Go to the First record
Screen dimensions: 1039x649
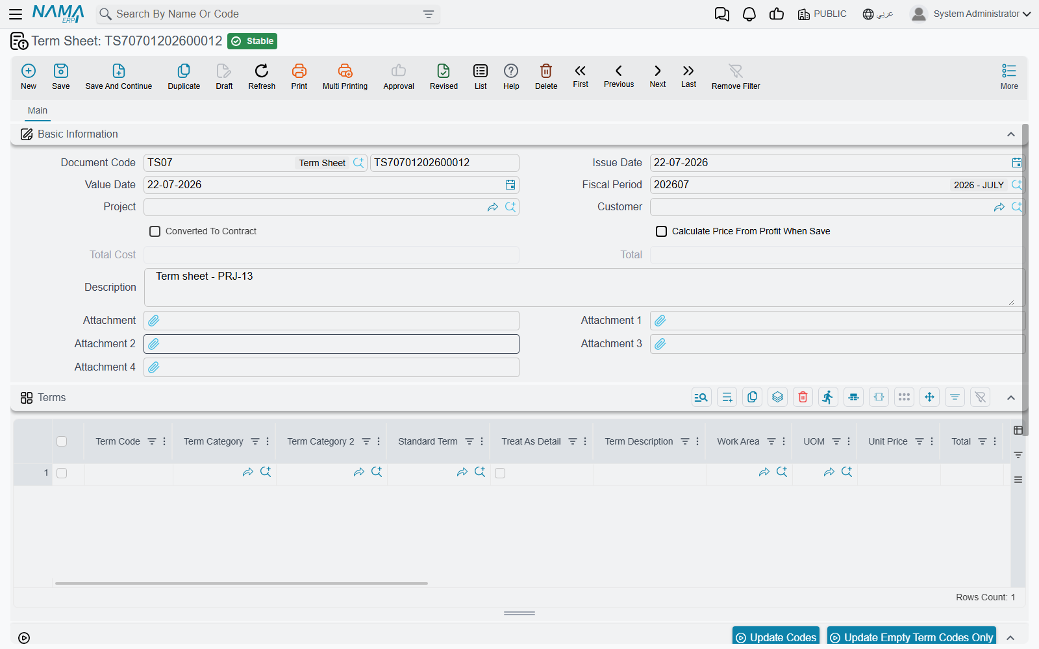pos(581,76)
